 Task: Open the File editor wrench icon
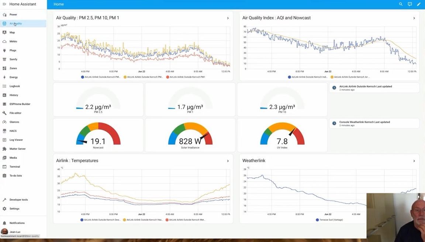pos(4,113)
